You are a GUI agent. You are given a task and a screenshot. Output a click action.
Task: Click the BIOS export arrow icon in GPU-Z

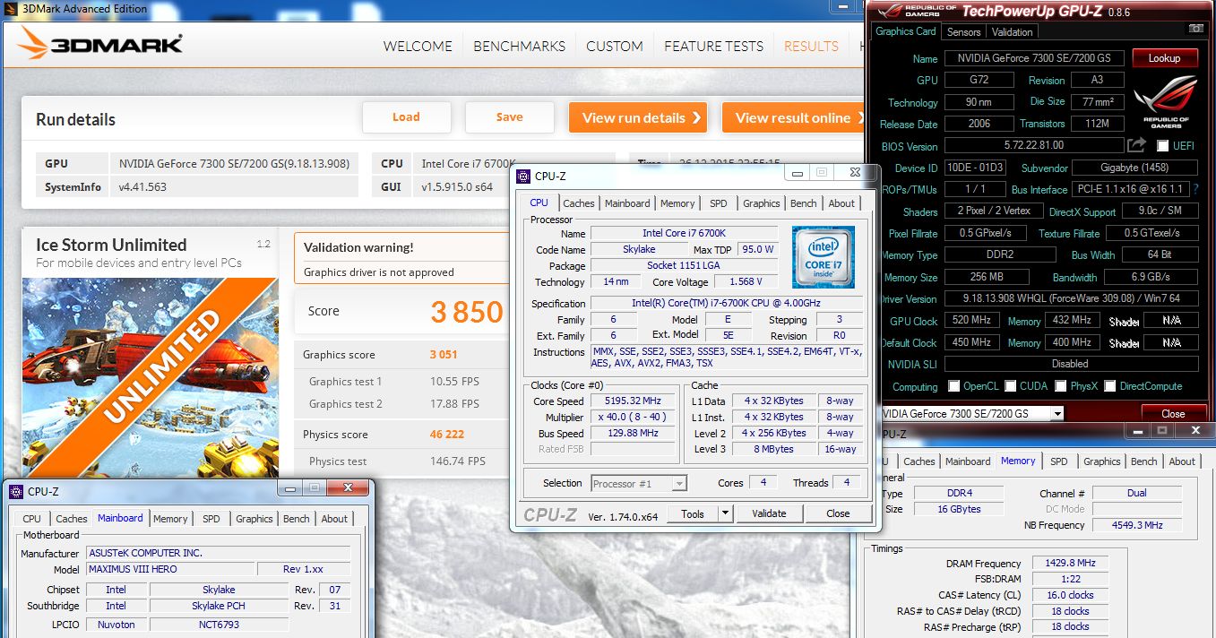pyautogui.click(x=1137, y=144)
